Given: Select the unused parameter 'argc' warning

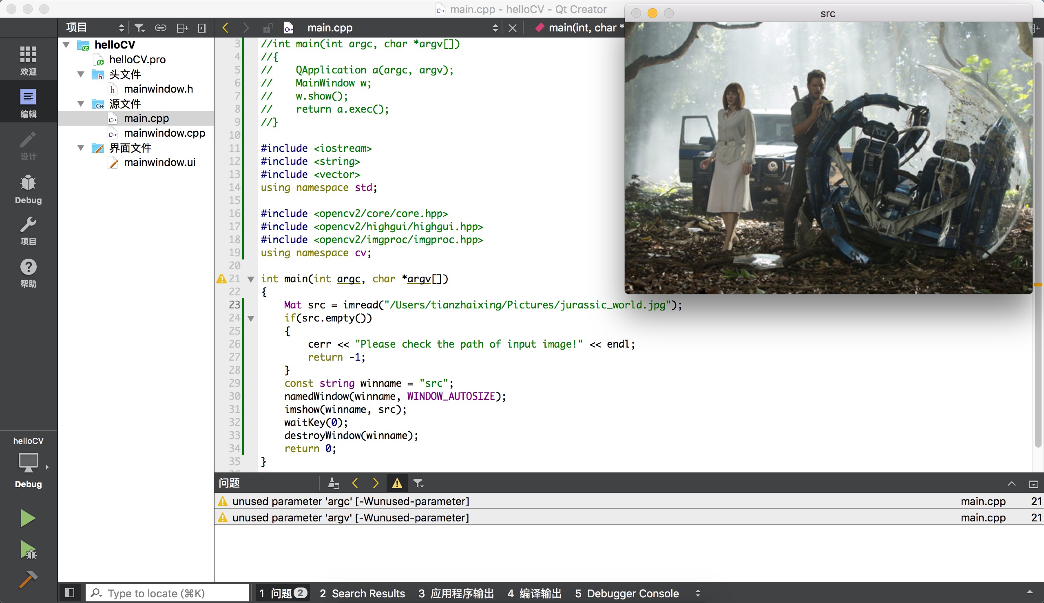Looking at the screenshot, I should pyautogui.click(x=629, y=501).
